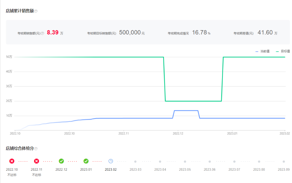Viewport: 292px width, 183px height.
Task: Click 考核期完成情况 label
Action: (x=178, y=34)
